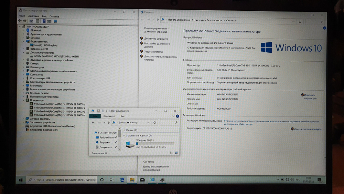Screen dimensions: 344x194
Task: Click Up arrow in System window address bar
Action: 158,20
